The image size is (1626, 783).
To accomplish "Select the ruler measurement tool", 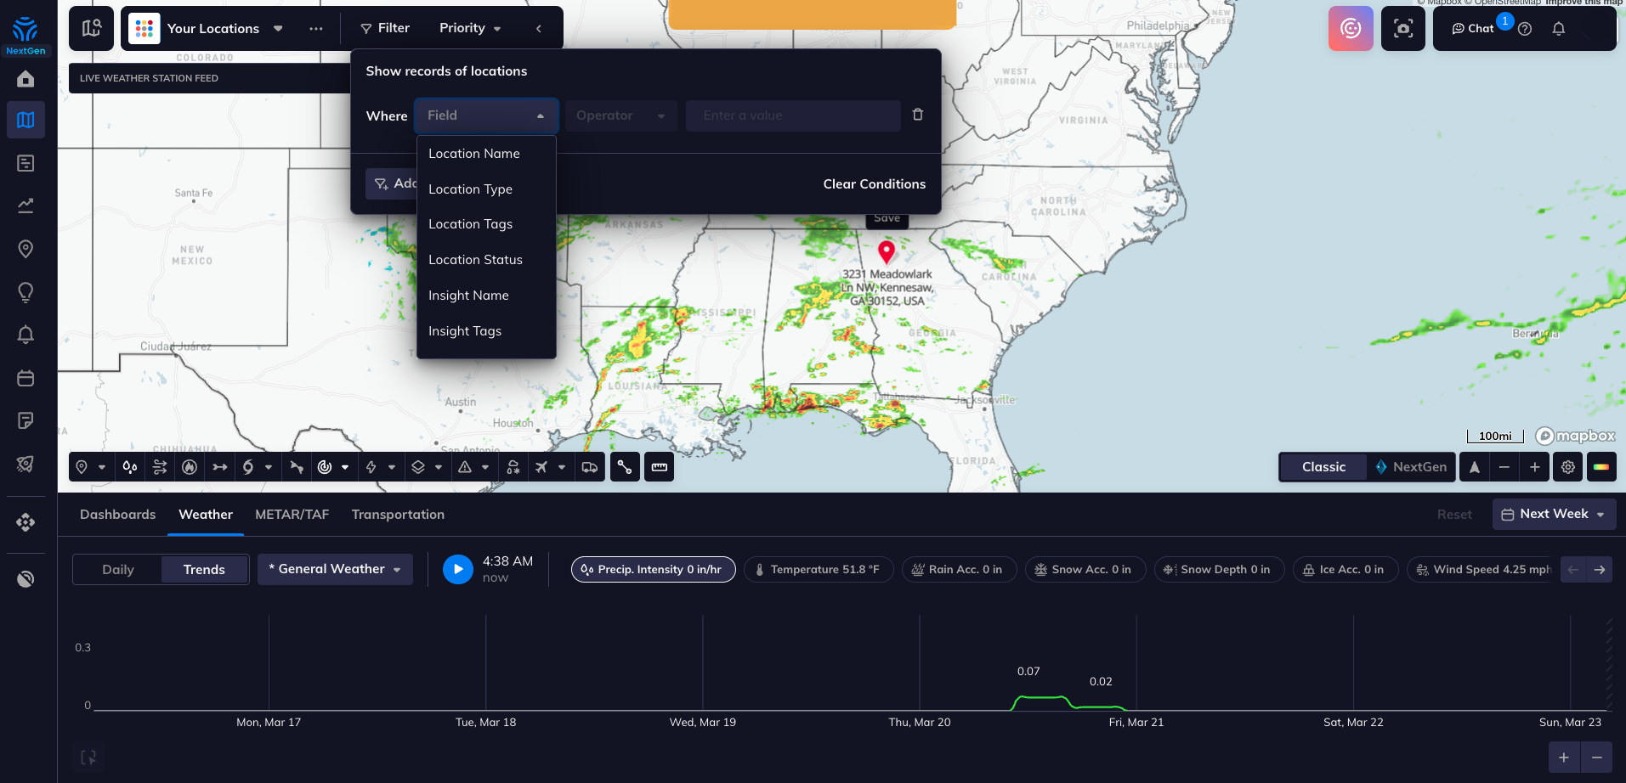I will pos(659,467).
